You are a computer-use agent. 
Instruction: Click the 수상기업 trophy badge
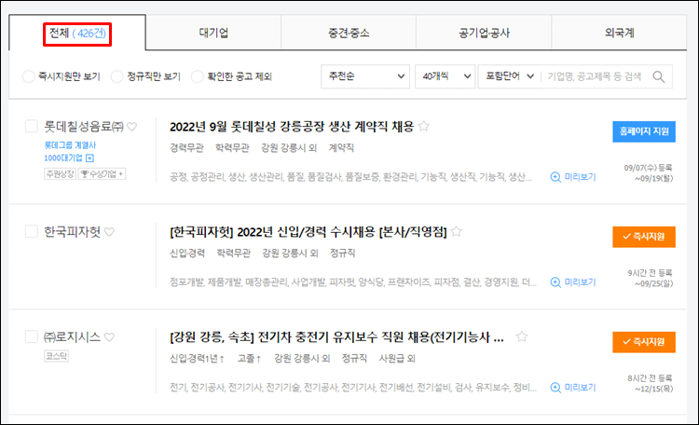[103, 173]
